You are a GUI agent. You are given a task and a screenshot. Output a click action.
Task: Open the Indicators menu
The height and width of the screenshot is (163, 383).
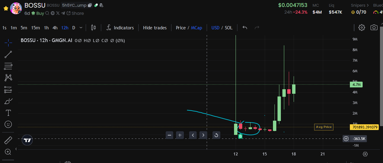click(x=120, y=28)
